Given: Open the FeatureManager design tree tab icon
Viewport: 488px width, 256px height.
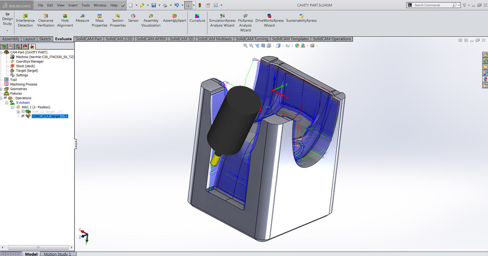Looking at the screenshot, I should point(3,47).
